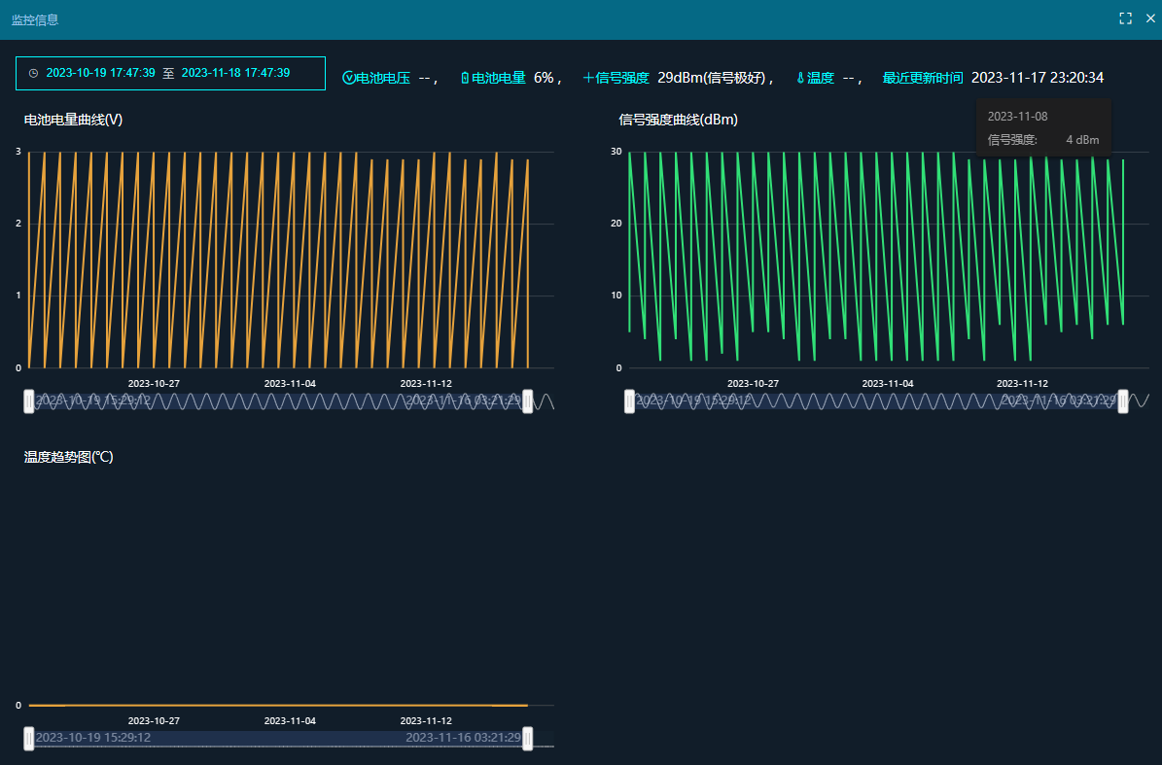Viewport: 1162px width, 765px height.
Task: Grab right zoom handle of signal chart
Action: [1123, 401]
